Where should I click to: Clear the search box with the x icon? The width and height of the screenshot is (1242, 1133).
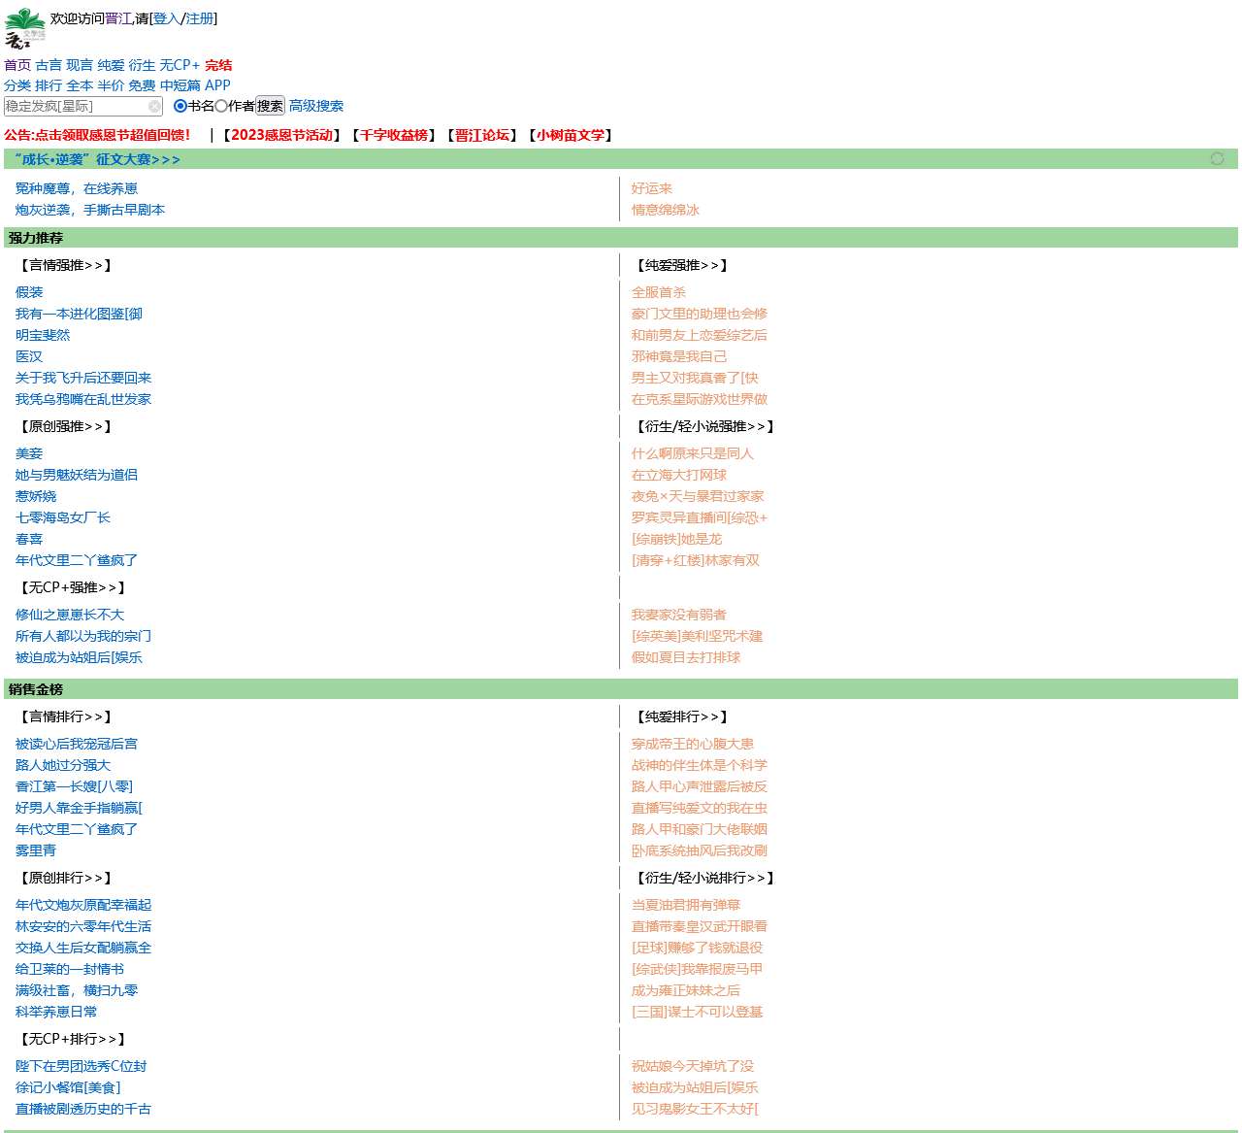(154, 107)
